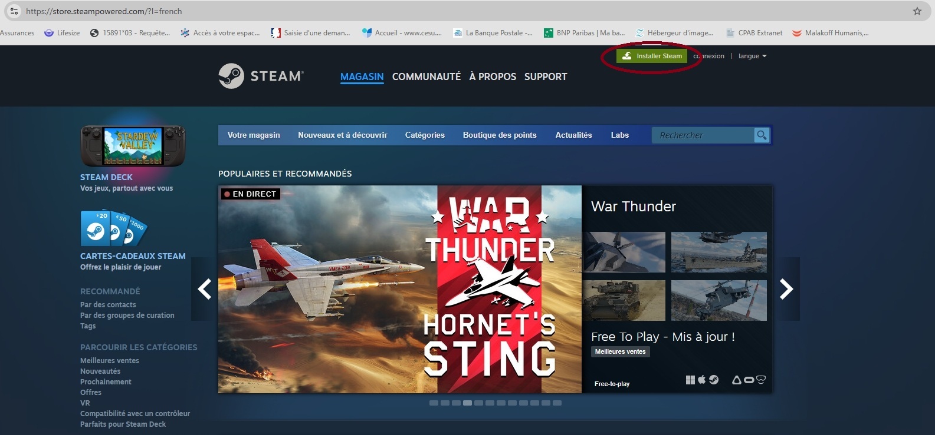The height and width of the screenshot is (435, 935).
Task: Select the jet close-up screenshot thumbnail
Action: tap(625, 252)
